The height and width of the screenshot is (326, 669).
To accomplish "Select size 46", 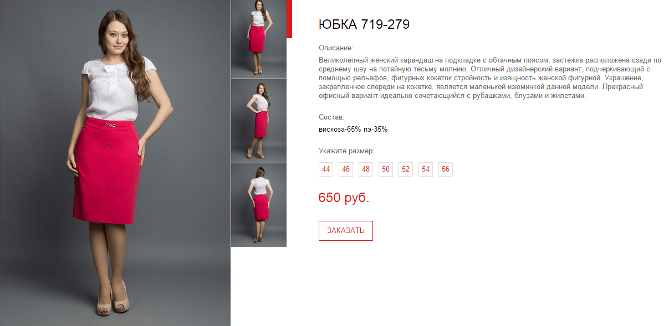I will pos(346,169).
